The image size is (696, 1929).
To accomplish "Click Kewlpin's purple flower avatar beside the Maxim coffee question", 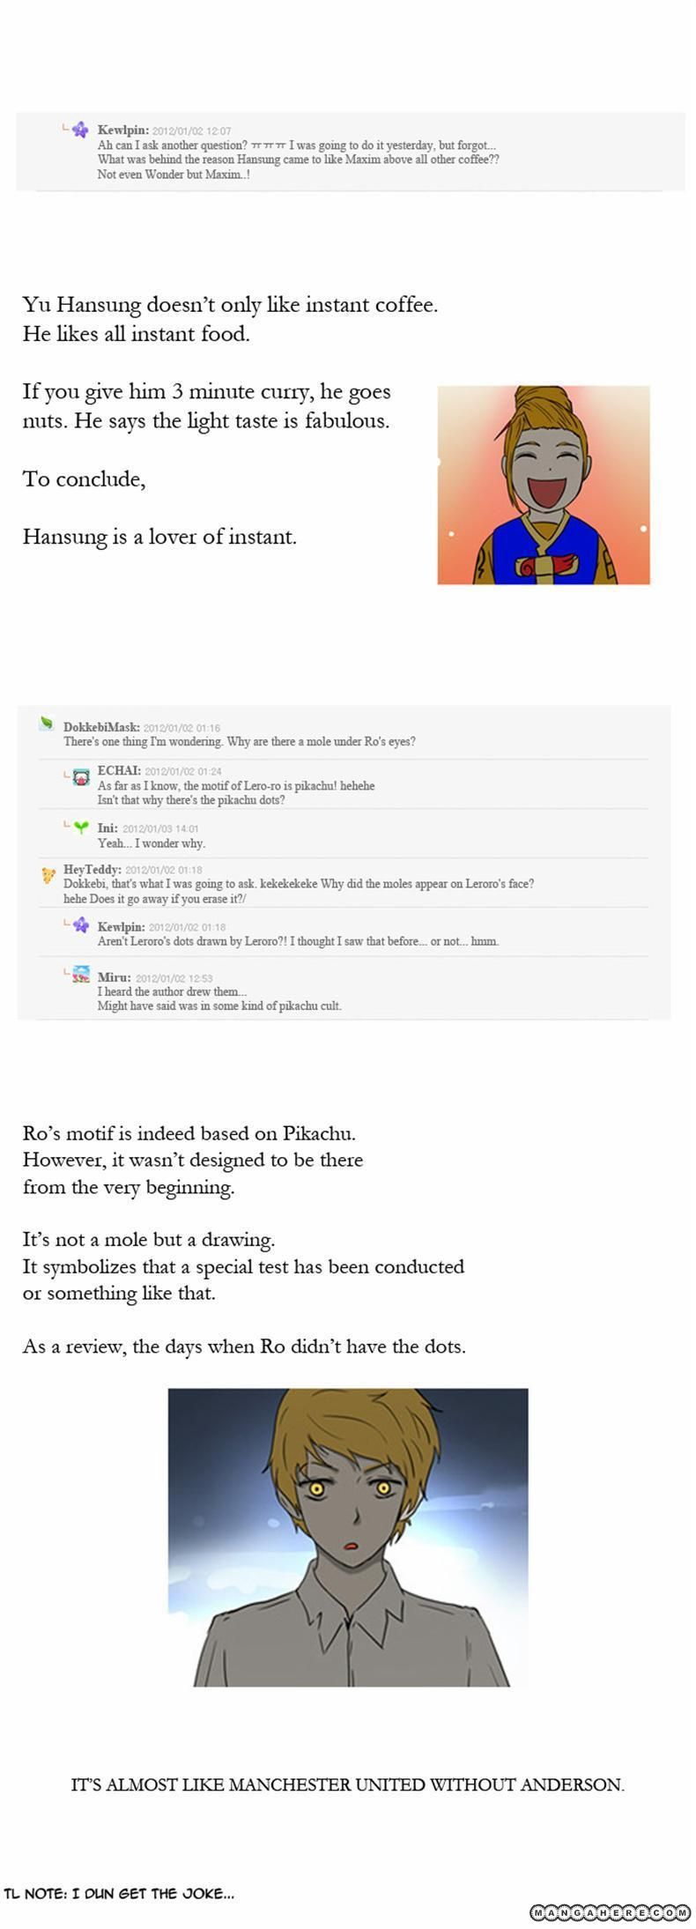I will coord(80,130).
